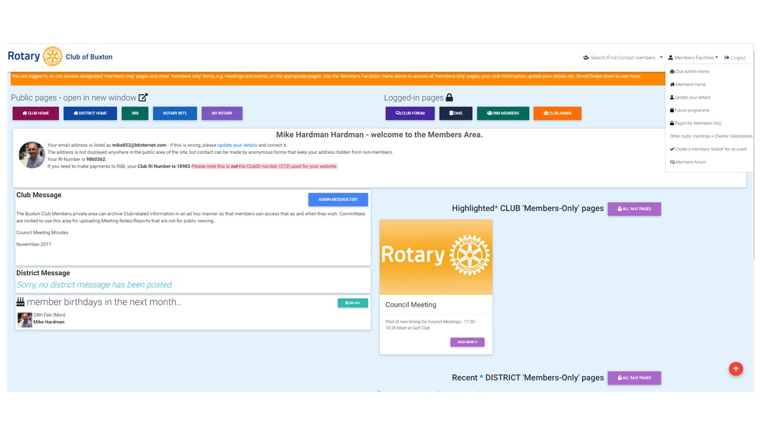Open the Club Home page button

(36, 113)
